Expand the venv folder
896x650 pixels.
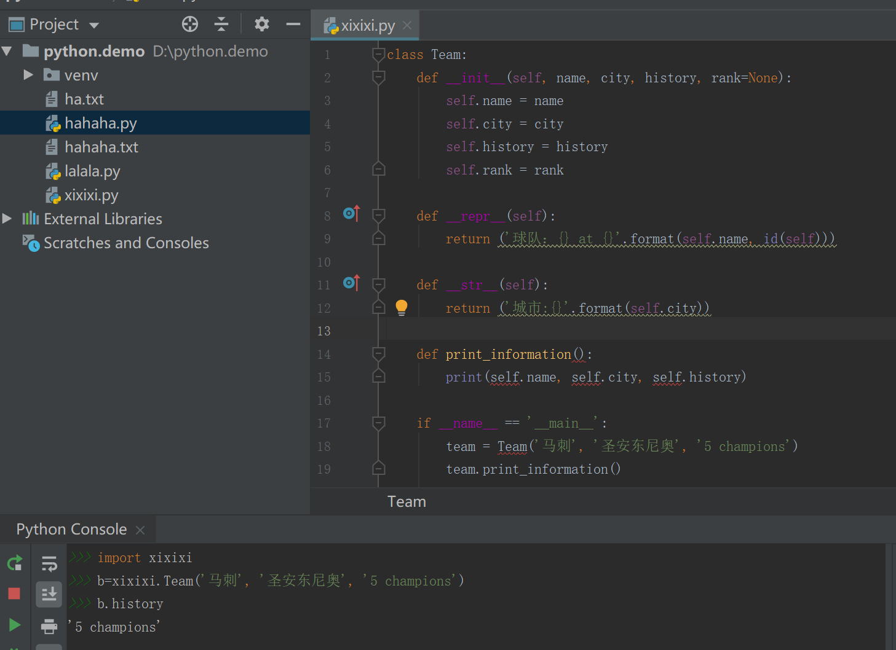[x=28, y=75]
